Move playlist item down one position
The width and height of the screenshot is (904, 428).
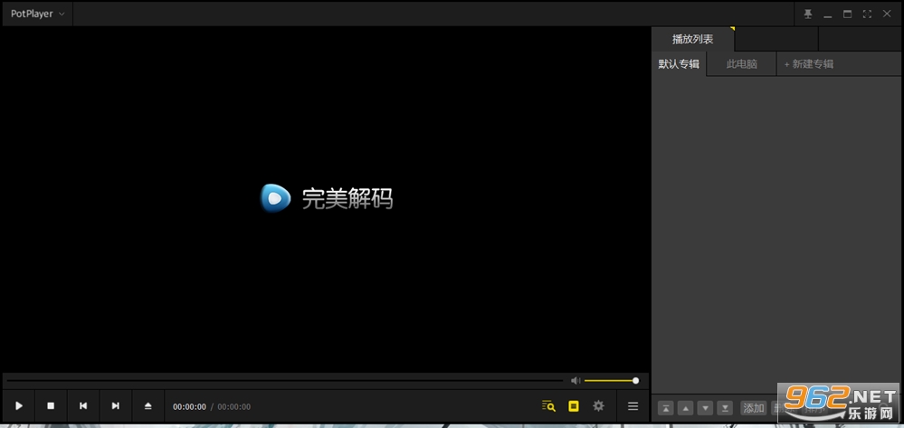(705, 408)
